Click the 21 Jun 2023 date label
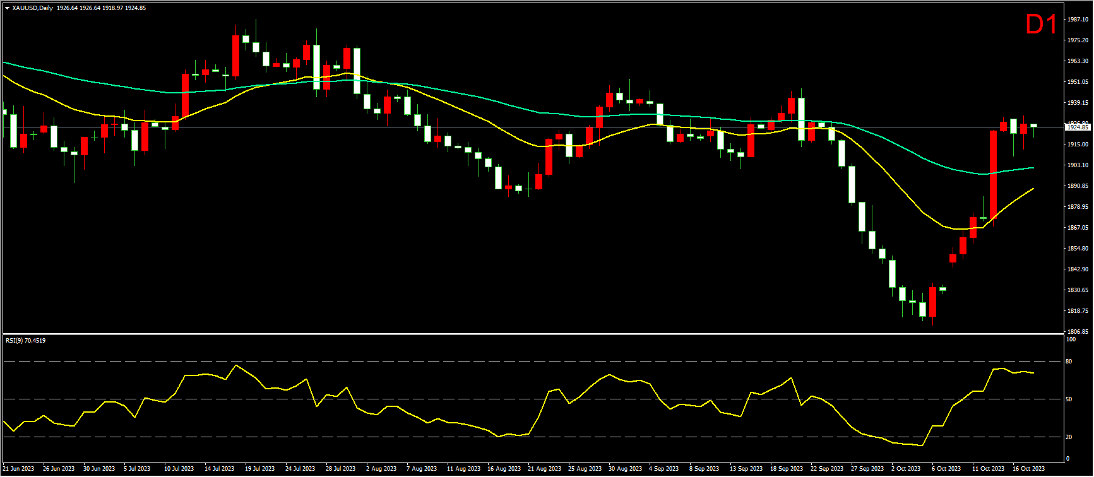Viewport: 1094px width, 477px height. [x=19, y=469]
